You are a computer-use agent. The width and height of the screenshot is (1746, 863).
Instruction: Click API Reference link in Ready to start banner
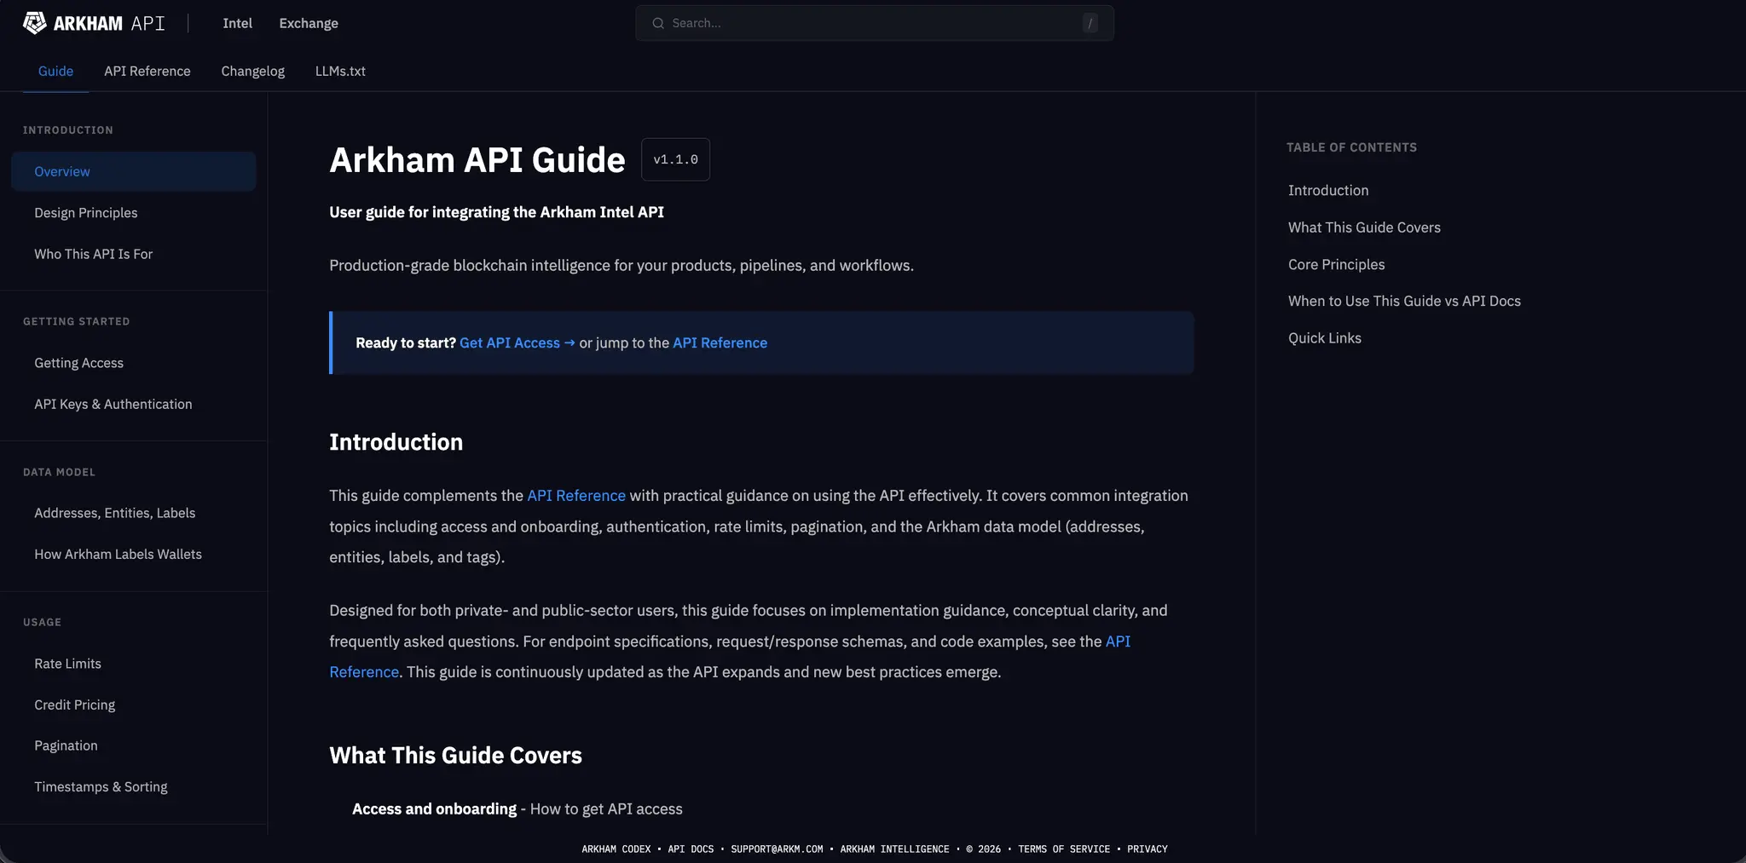tap(720, 342)
